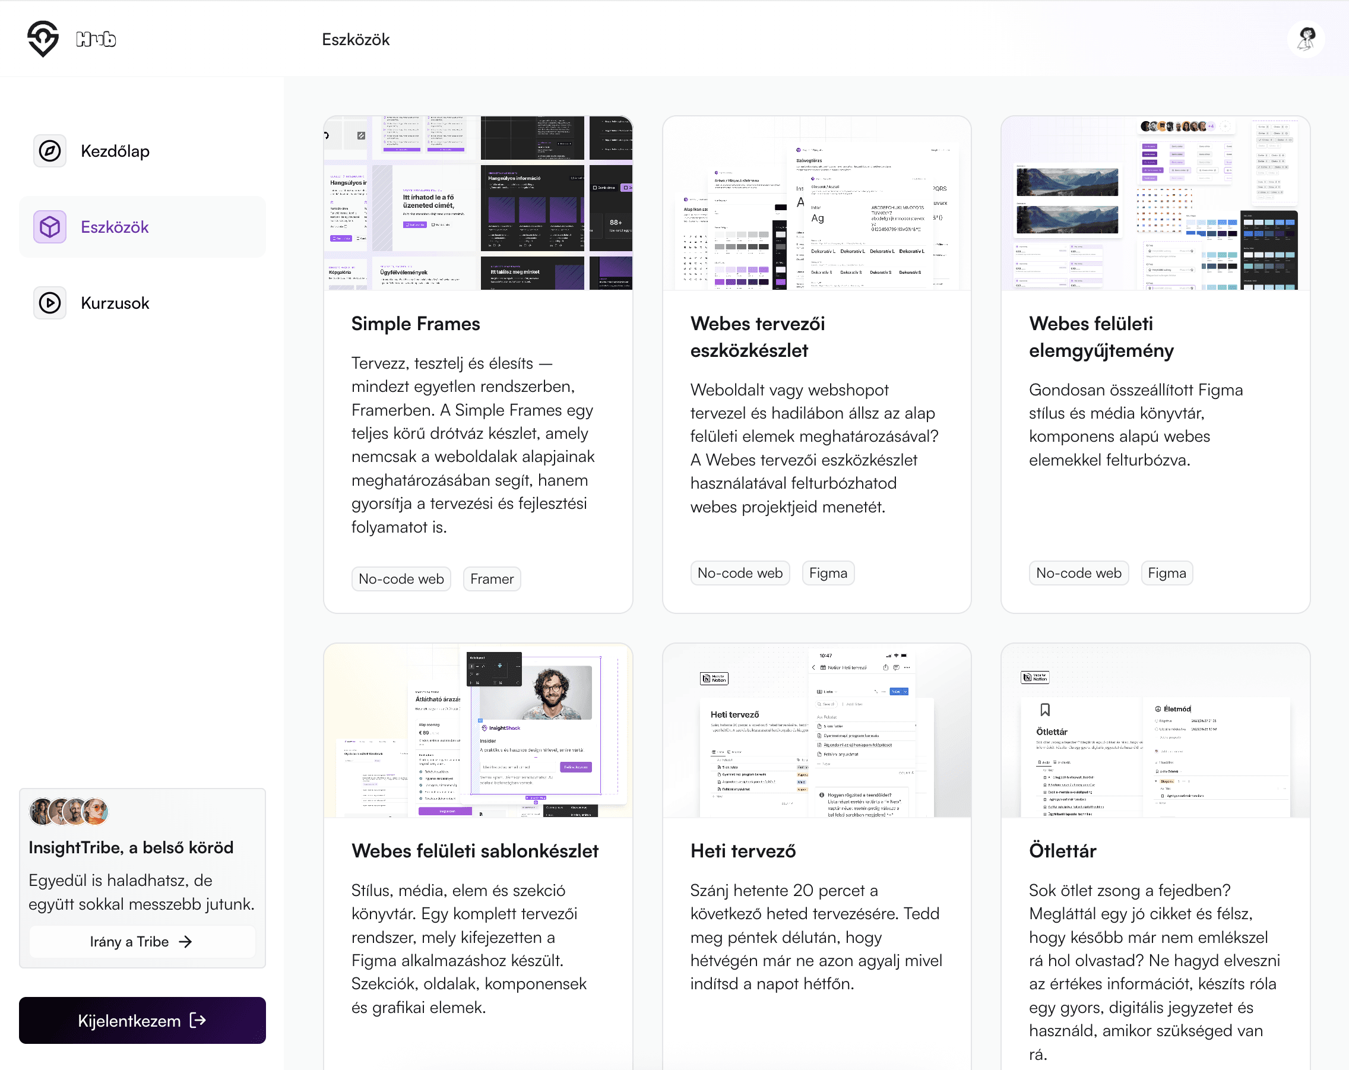This screenshot has height=1070, width=1349.
Task: Click No-code web tag on Webes felületi elemgyűjtemény
Action: 1079,573
